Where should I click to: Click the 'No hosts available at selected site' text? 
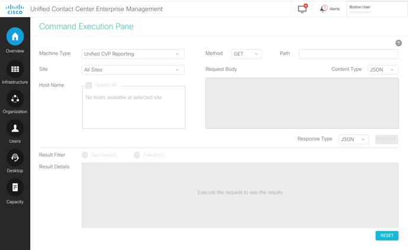click(x=124, y=97)
